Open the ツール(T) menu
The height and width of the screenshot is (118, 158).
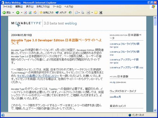click(57, 7)
